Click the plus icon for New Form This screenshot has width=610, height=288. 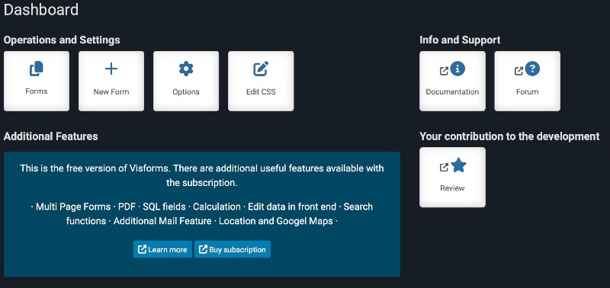tap(111, 69)
